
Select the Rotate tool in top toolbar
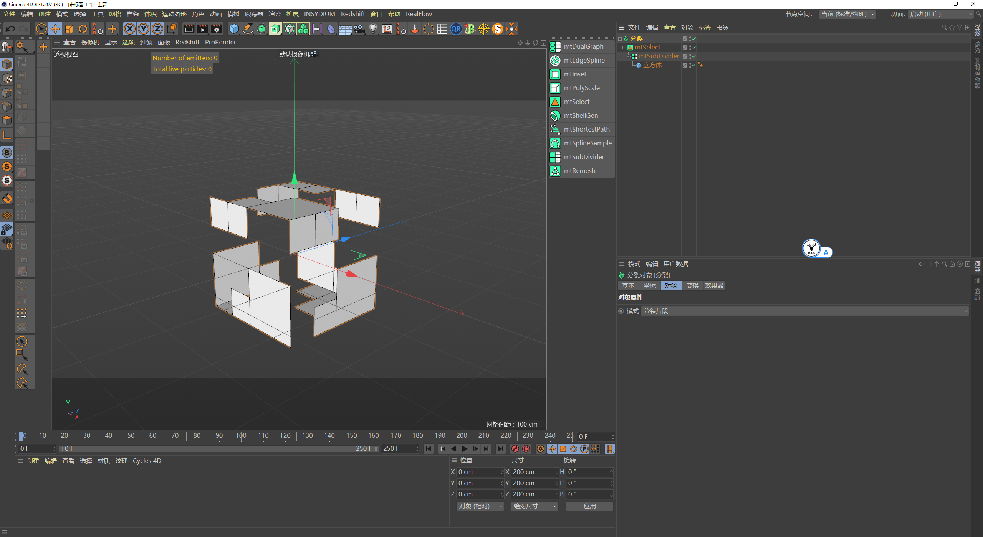pyautogui.click(x=83, y=29)
